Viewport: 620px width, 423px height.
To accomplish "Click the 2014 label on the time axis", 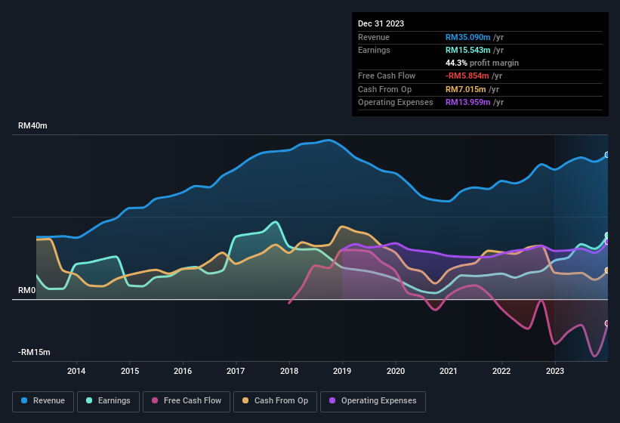I will point(76,371).
